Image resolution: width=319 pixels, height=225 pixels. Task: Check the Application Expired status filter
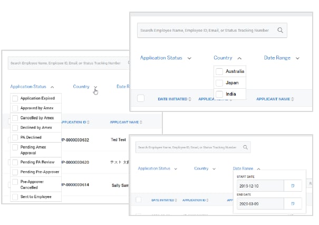click(15, 98)
